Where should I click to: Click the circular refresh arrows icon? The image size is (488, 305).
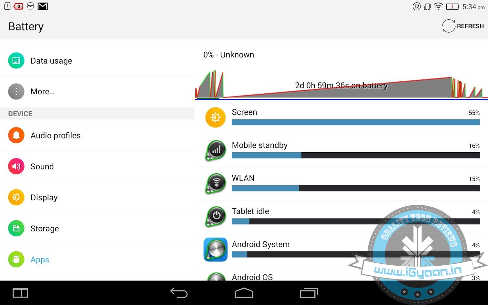448,26
